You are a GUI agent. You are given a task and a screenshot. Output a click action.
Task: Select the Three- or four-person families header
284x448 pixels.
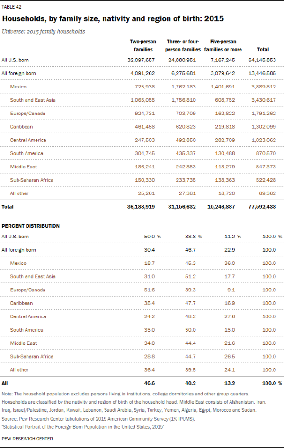click(x=183, y=45)
